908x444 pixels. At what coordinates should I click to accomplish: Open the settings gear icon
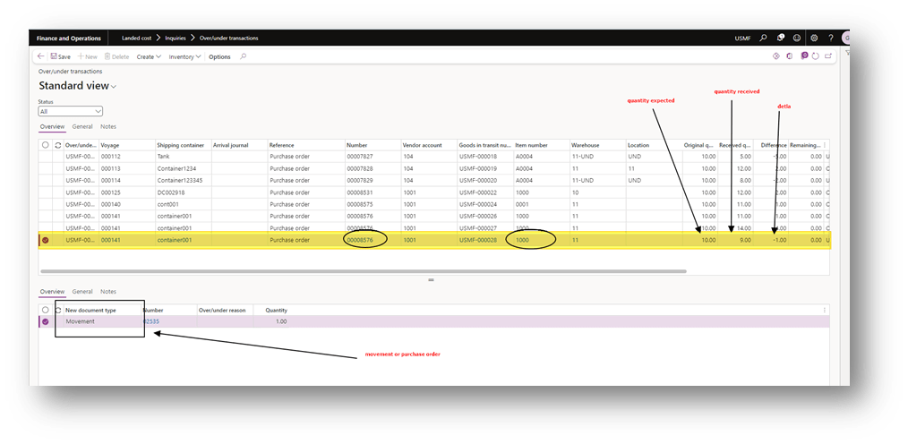click(814, 38)
